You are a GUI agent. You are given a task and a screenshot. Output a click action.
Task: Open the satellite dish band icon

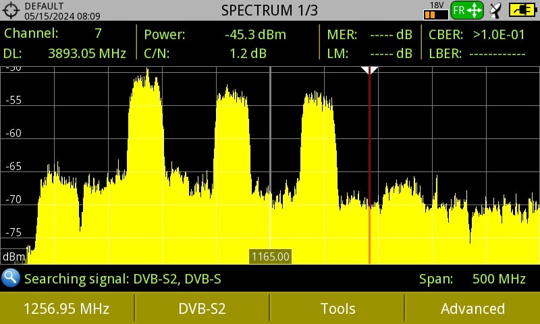click(x=496, y=11)
